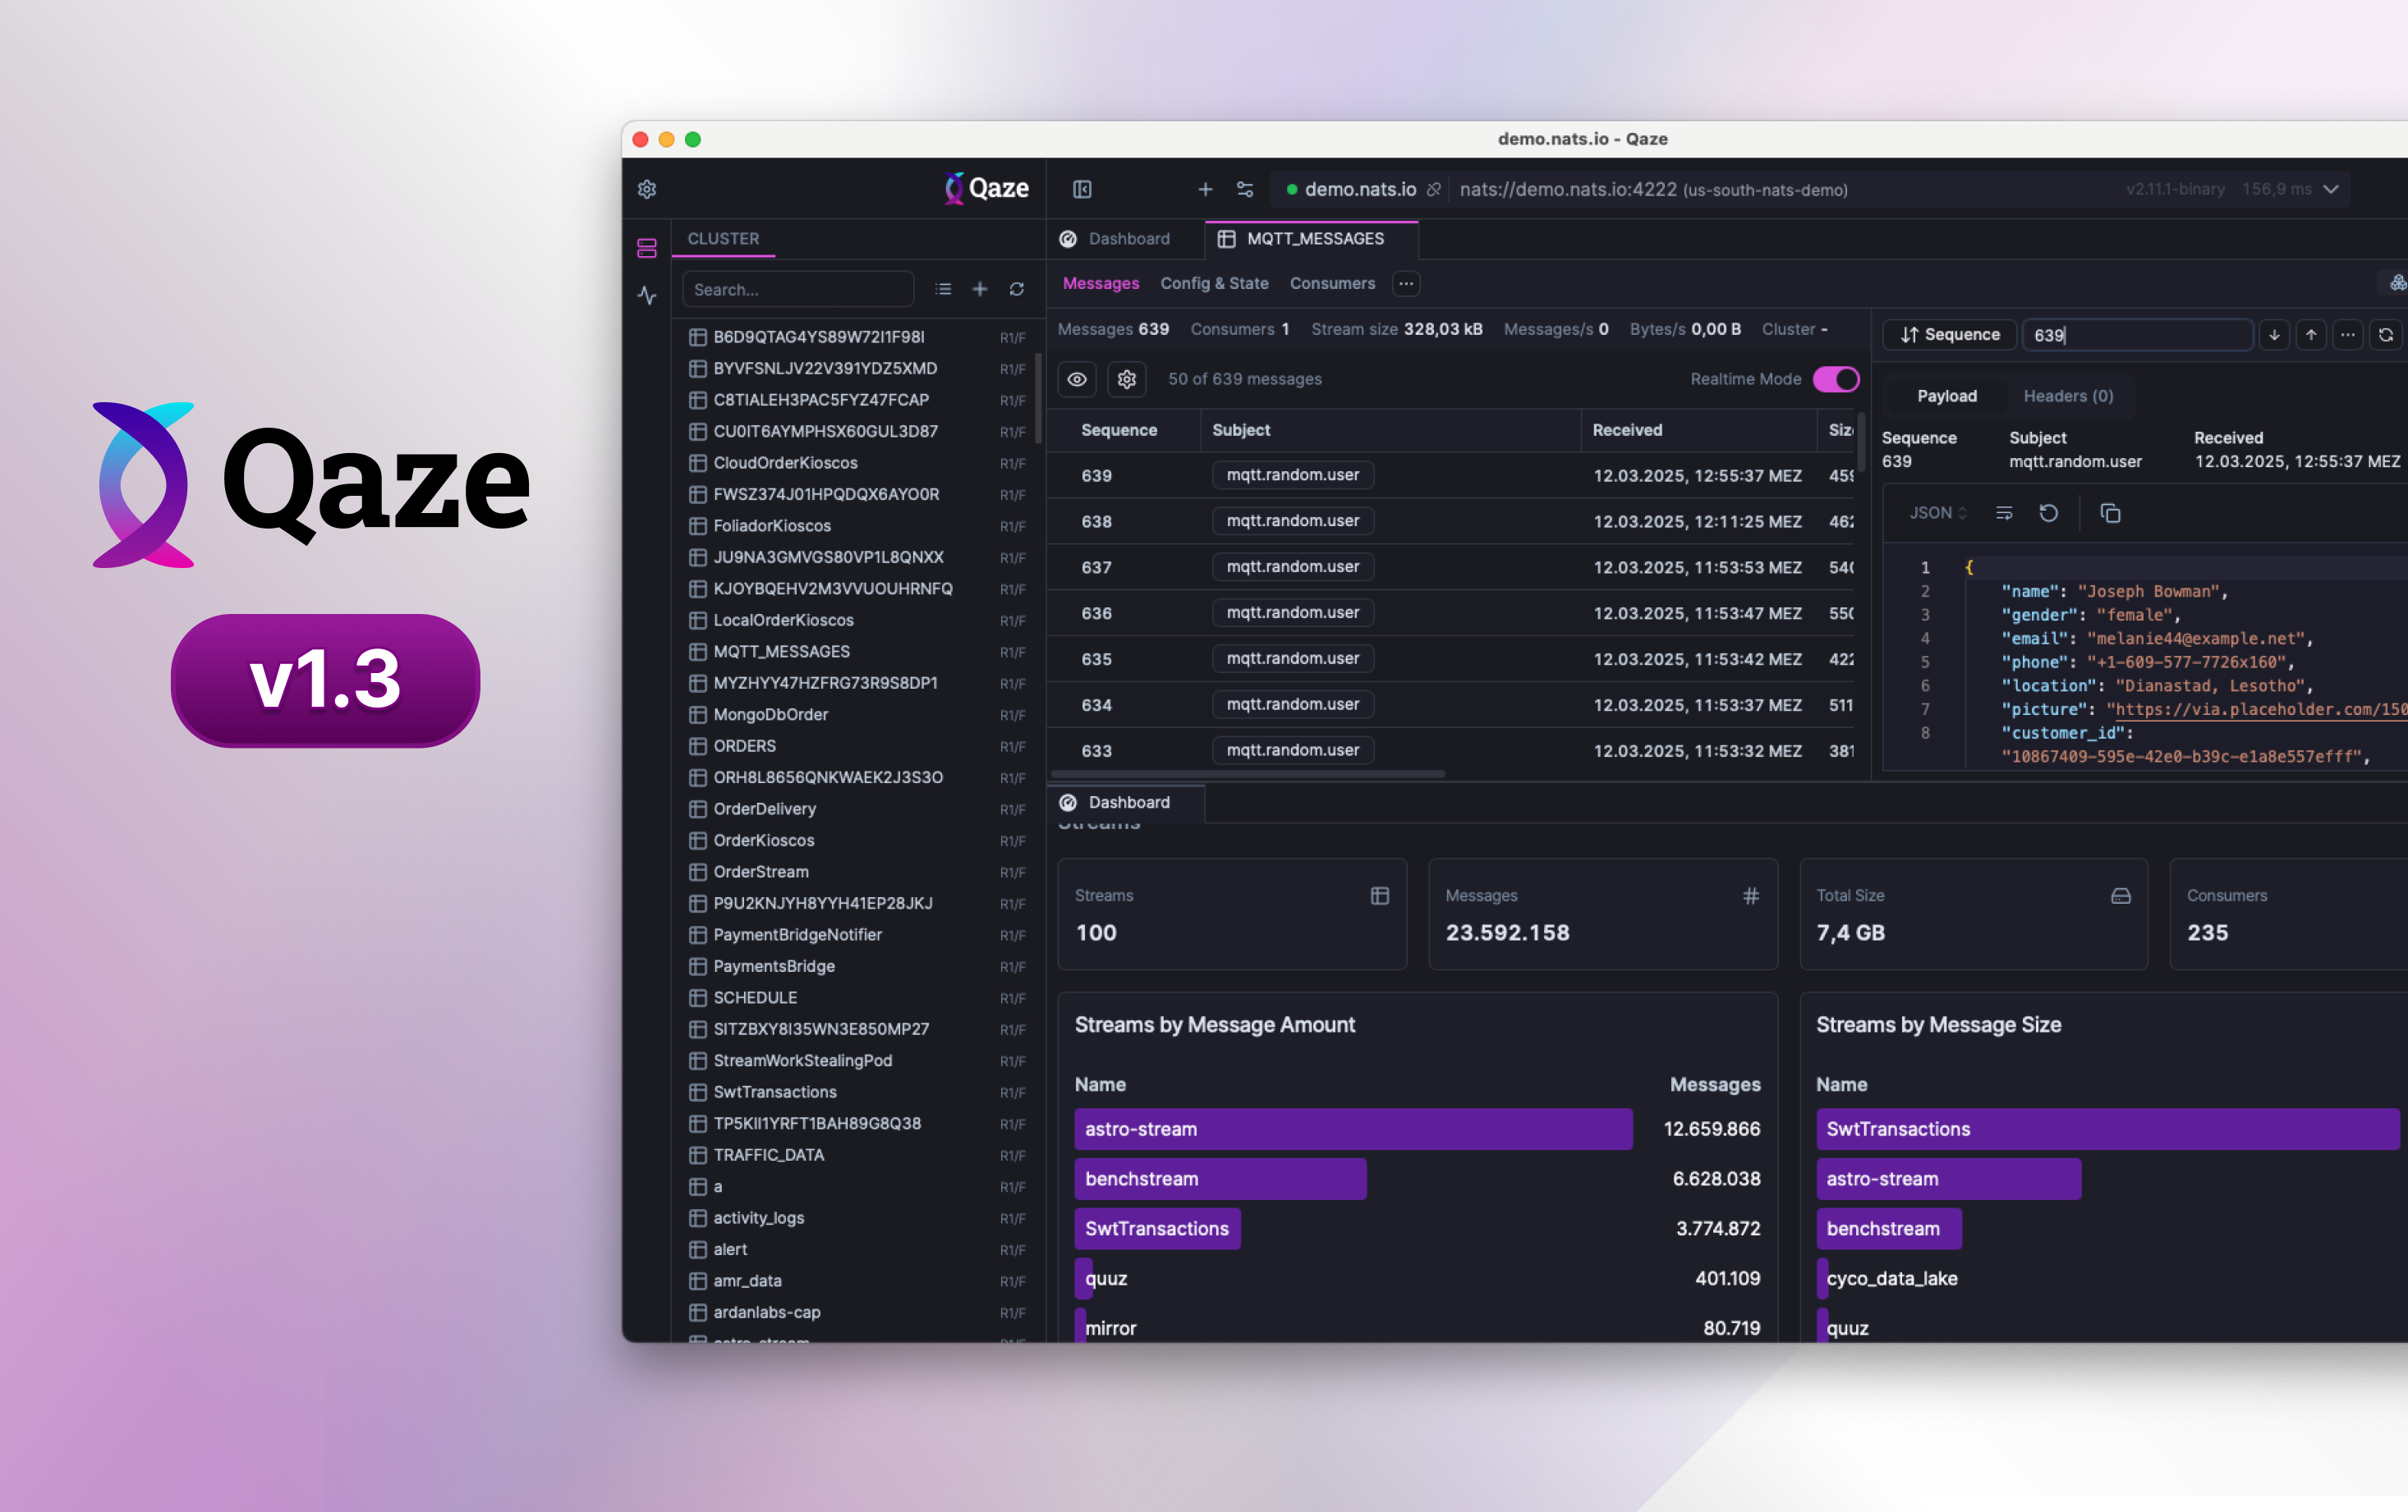Open the list view icon next to search

(942, 289)
